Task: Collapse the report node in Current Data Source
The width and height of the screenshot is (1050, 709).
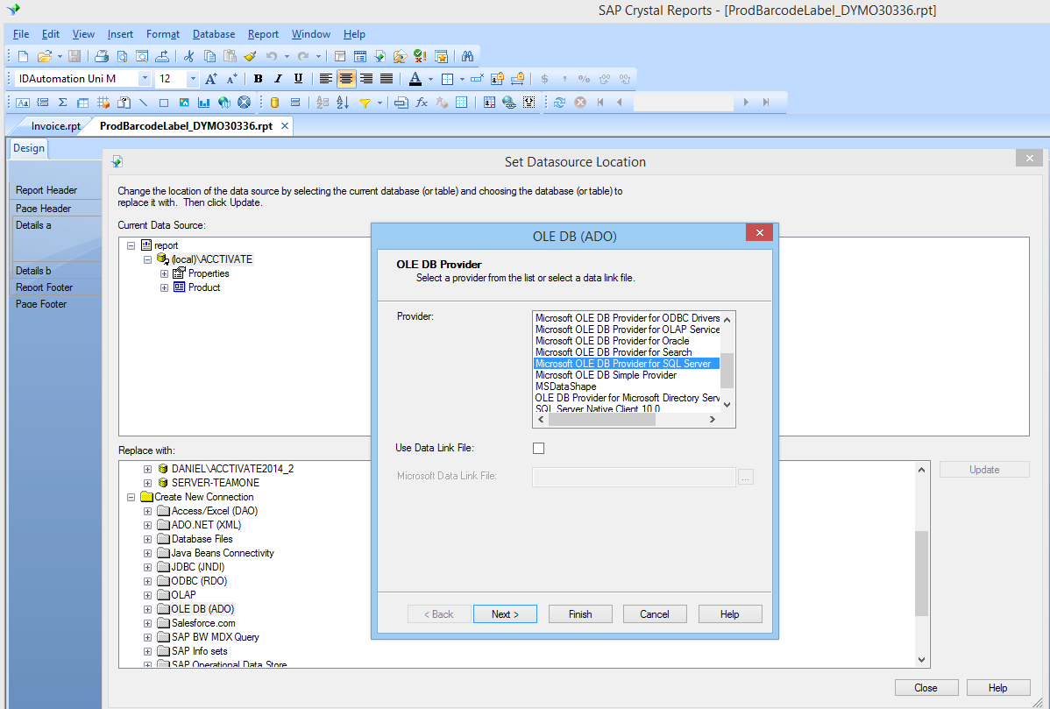Action: click(131, 245)
